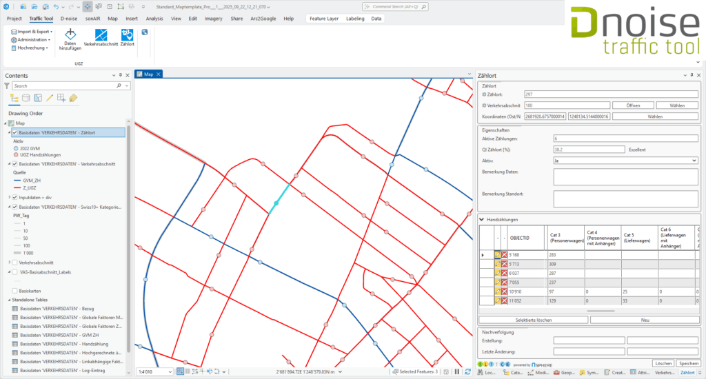Open the Import & Export dropdown
Viewport: 706px width, 379px height.
[x=33, y=31]
